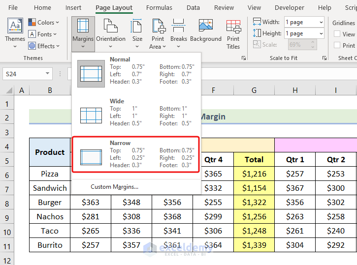Switch to the Developer tab
This screenshot has width=357, height=265.
pos(289,8)
